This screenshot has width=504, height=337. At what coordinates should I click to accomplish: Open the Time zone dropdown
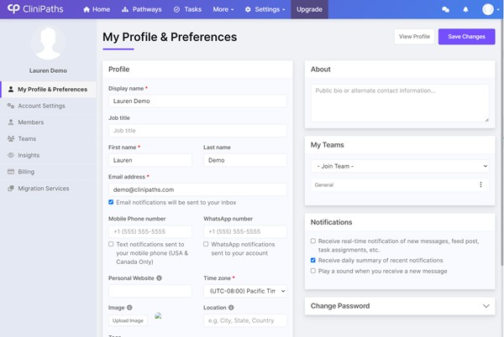pyautogui.click(x=244, y=291)
